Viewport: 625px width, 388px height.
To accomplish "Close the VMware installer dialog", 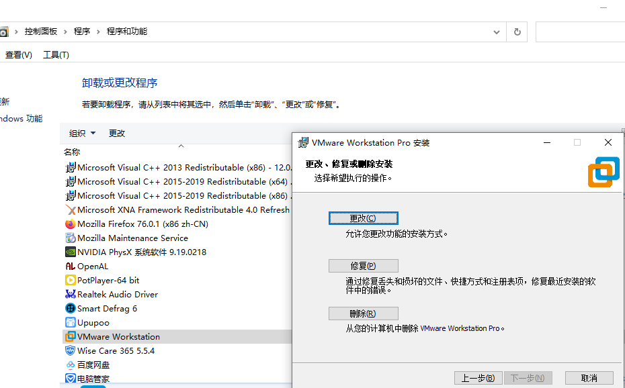I will 608,142.
